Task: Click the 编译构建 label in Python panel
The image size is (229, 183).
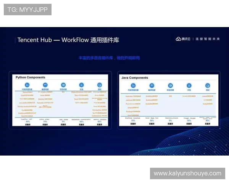Action: coord(45,89)
